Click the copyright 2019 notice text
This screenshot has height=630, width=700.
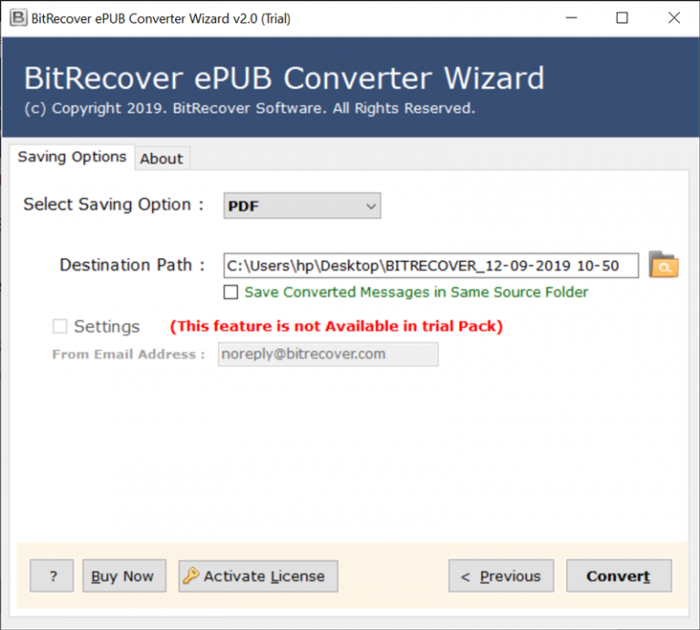[x=250, y=108]
